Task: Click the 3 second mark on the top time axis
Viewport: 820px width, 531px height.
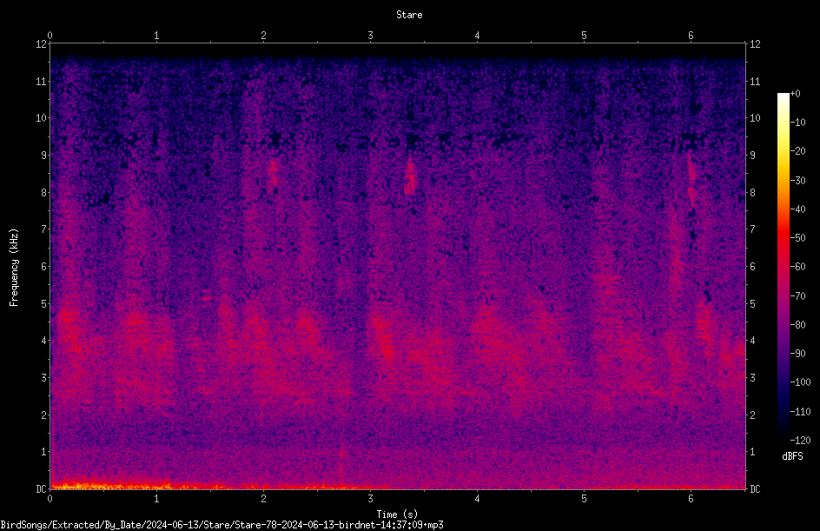Action: (370, 36)
